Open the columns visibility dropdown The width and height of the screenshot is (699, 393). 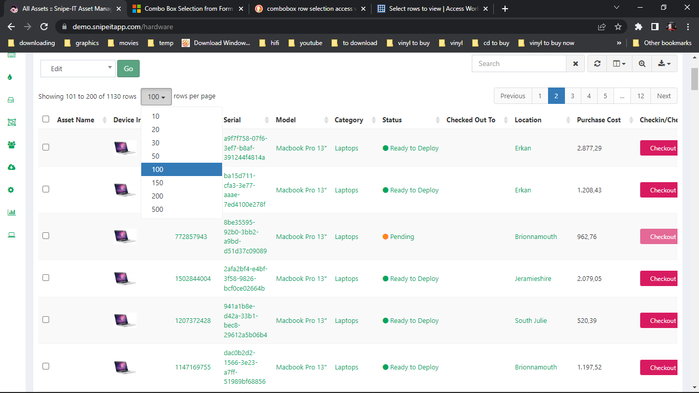[x=619, y=63]
